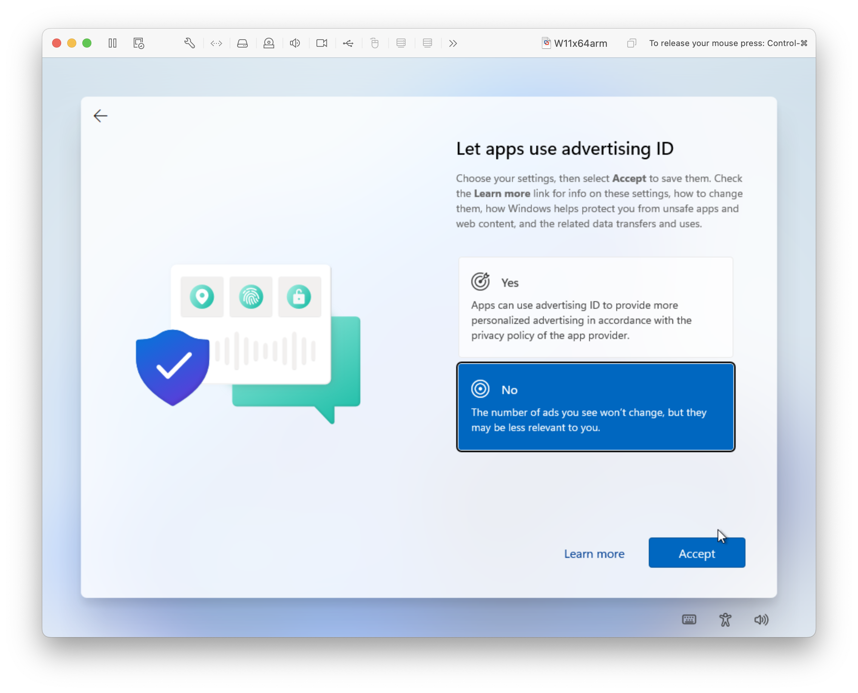858x693 pixels.
Task: Open the USB devices icon
Action: (348, 43)
